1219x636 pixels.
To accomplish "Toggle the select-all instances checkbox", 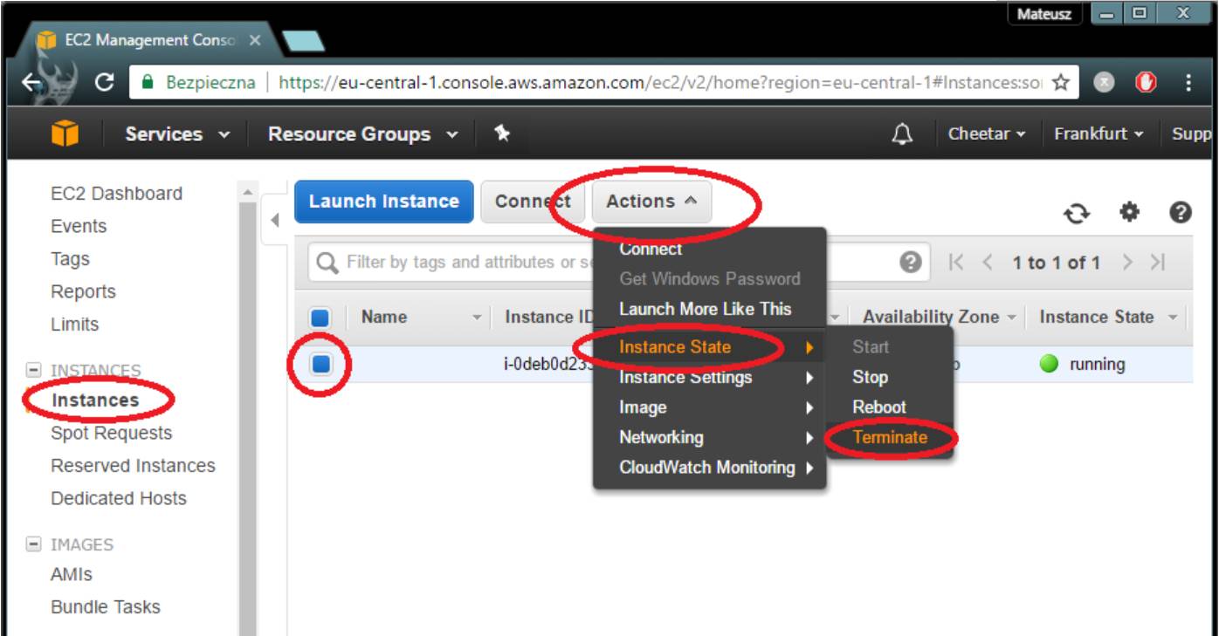I will pyautogui.click(x=320, y=318).
